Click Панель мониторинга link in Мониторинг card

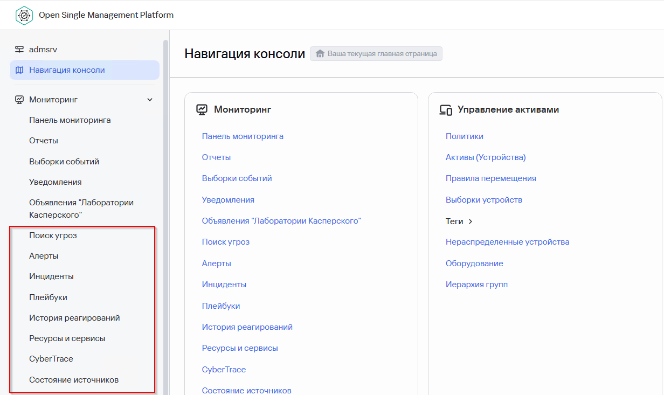point(243,136)
